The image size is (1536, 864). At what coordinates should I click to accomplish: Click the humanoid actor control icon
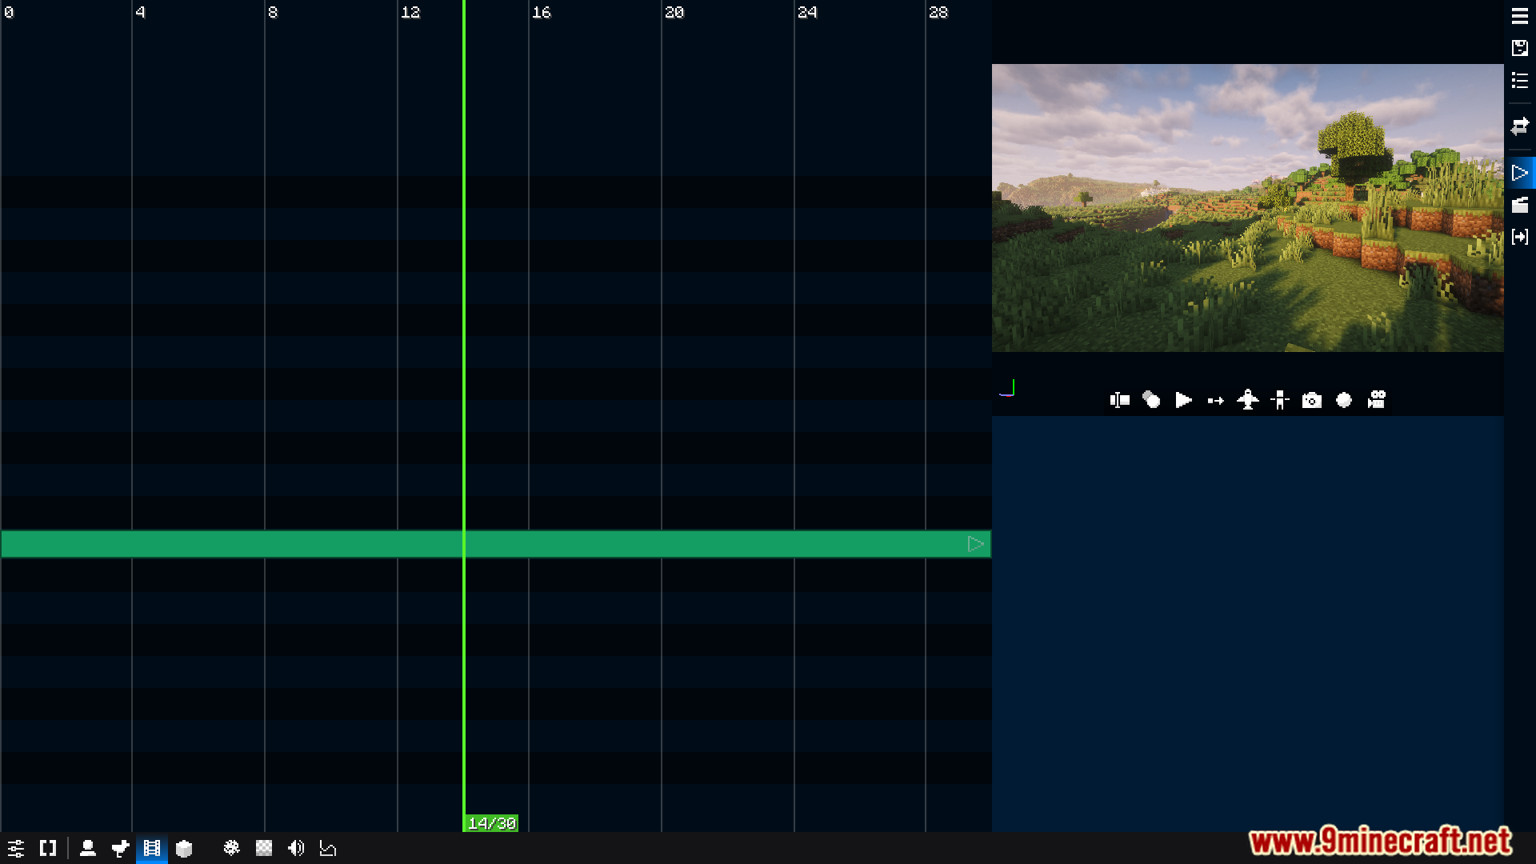pos(1279,400)
